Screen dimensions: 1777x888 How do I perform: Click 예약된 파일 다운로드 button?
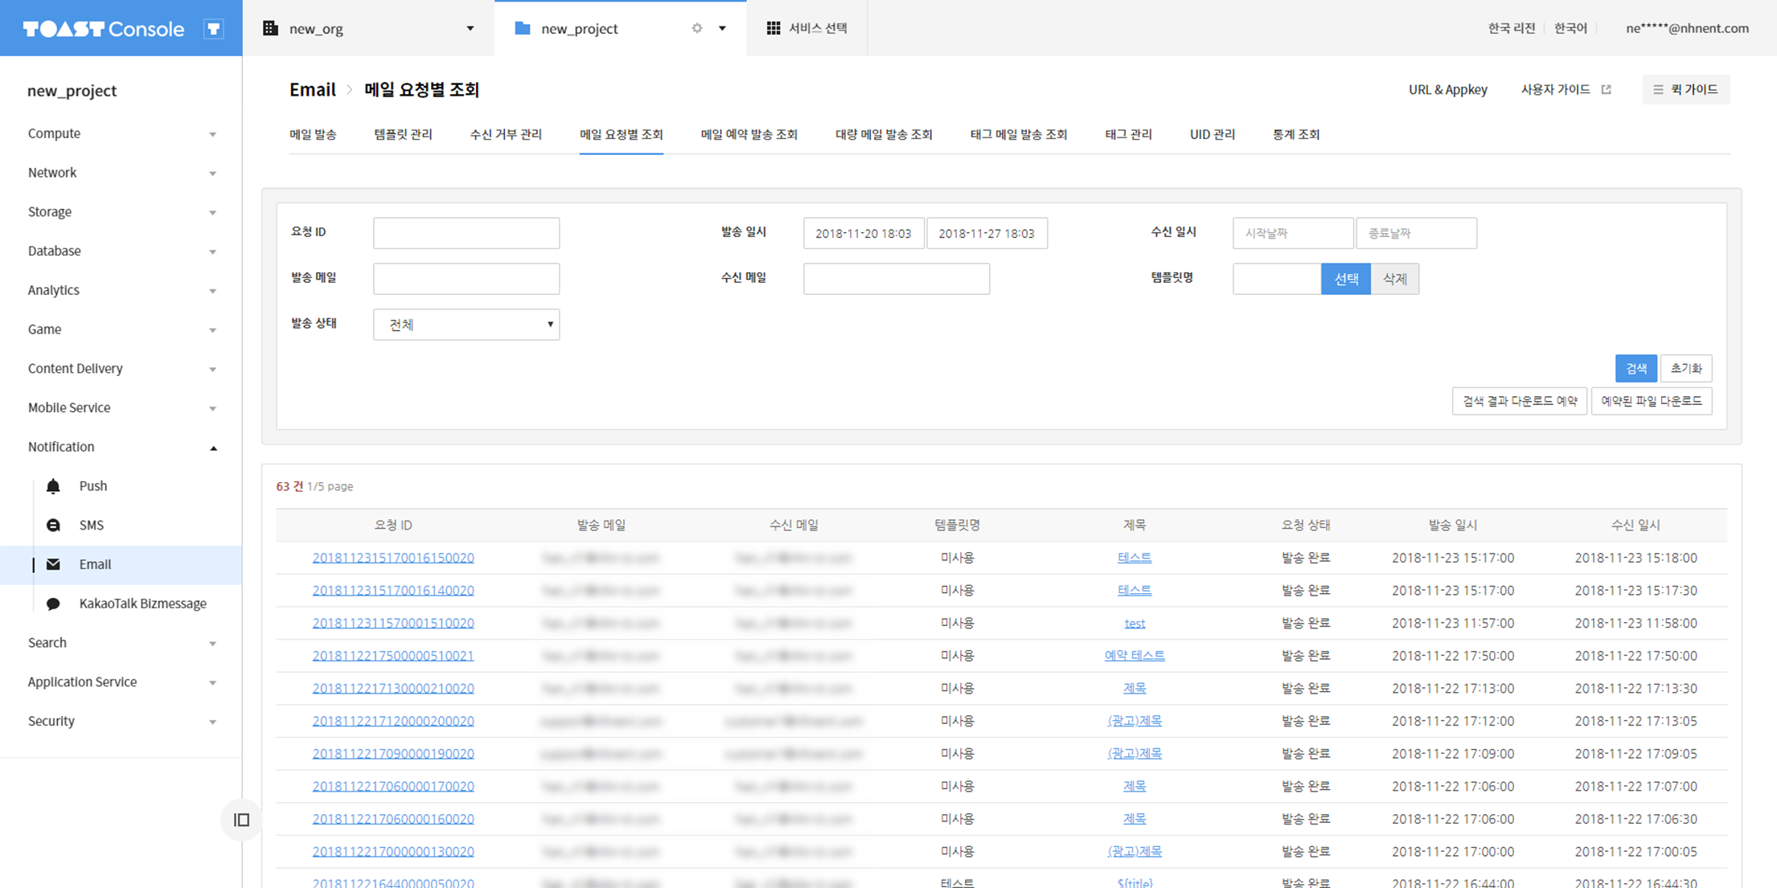click(1652, 401)
